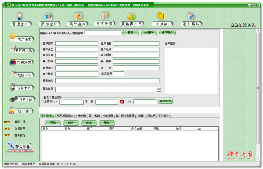Click the 锁屏 padlock icon

(12, 110)
